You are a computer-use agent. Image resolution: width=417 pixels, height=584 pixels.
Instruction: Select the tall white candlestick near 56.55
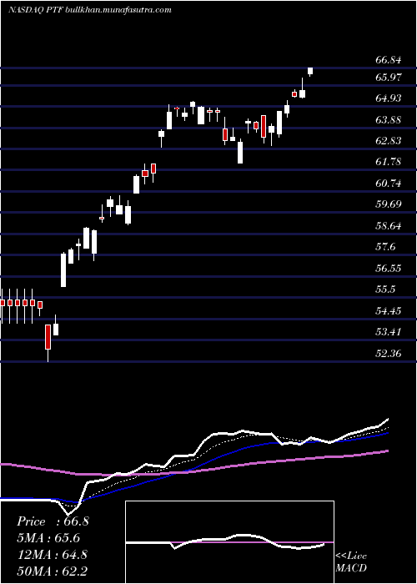(x=63, y=270)
